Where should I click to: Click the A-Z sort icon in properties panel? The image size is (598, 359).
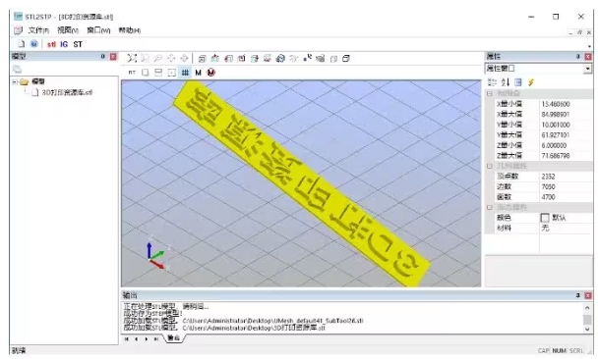point(506,82)
